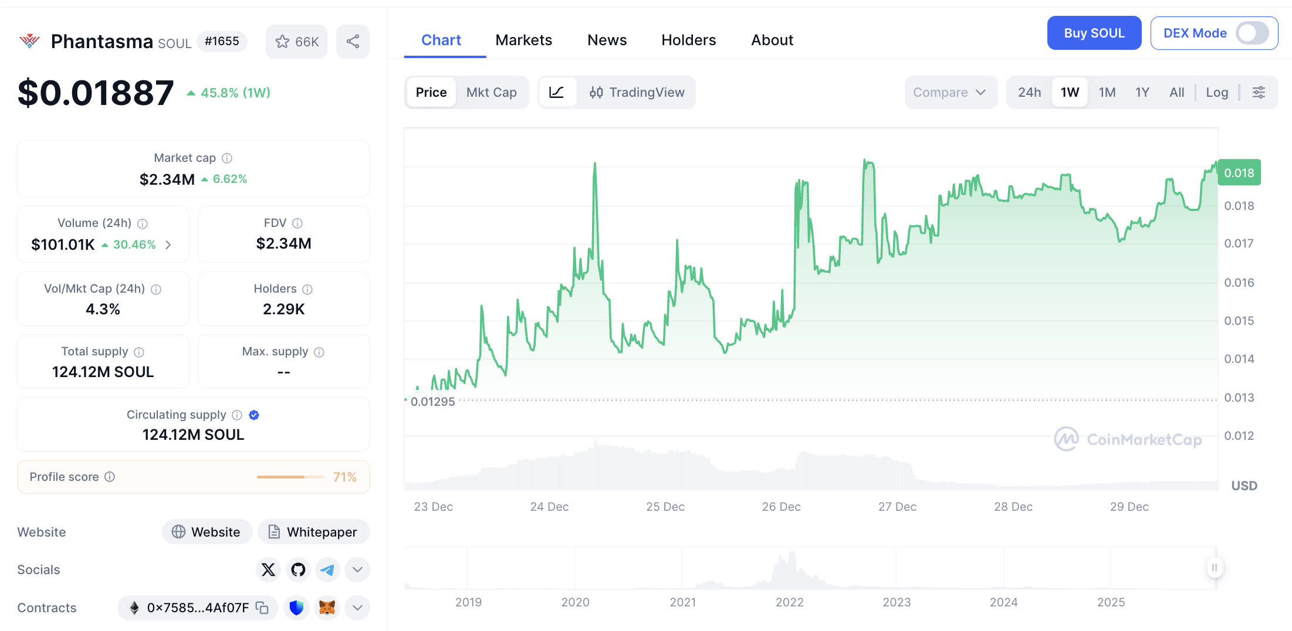Enable Log scale on chart
The width and height of the screenshot is (1292, 631).
pyautogui.click(x=1217, y=92)
